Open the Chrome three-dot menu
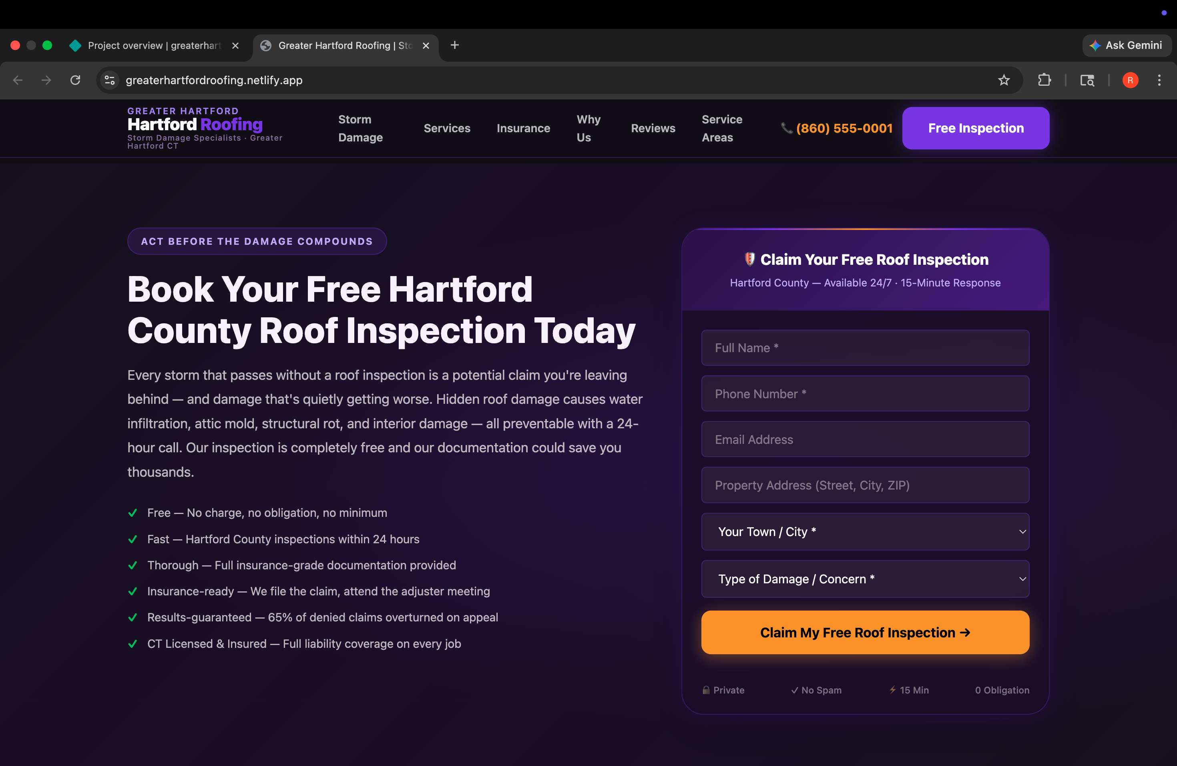Image resolution: width=1177 pixels, height=766 pixels. [1159, 80]
